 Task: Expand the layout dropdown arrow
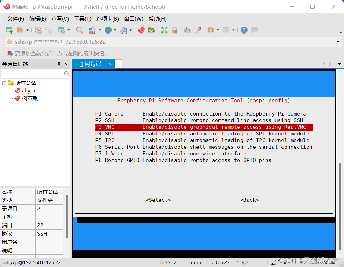point(234,30)
